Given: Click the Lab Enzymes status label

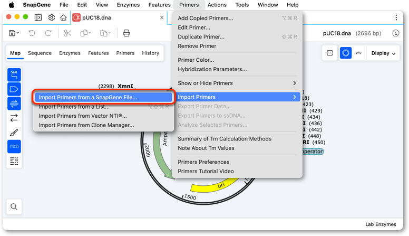Looking at the screenshot, I should 381,224.
